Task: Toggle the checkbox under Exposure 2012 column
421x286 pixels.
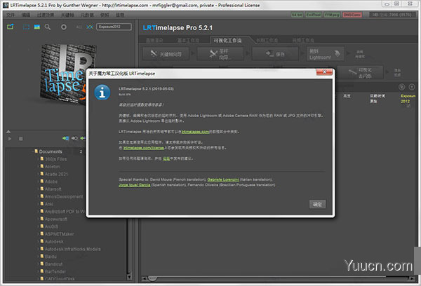Action: pos(408,106)
